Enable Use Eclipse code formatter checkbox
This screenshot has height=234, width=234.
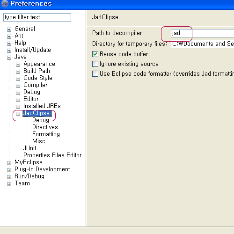[x=95, y=74]
